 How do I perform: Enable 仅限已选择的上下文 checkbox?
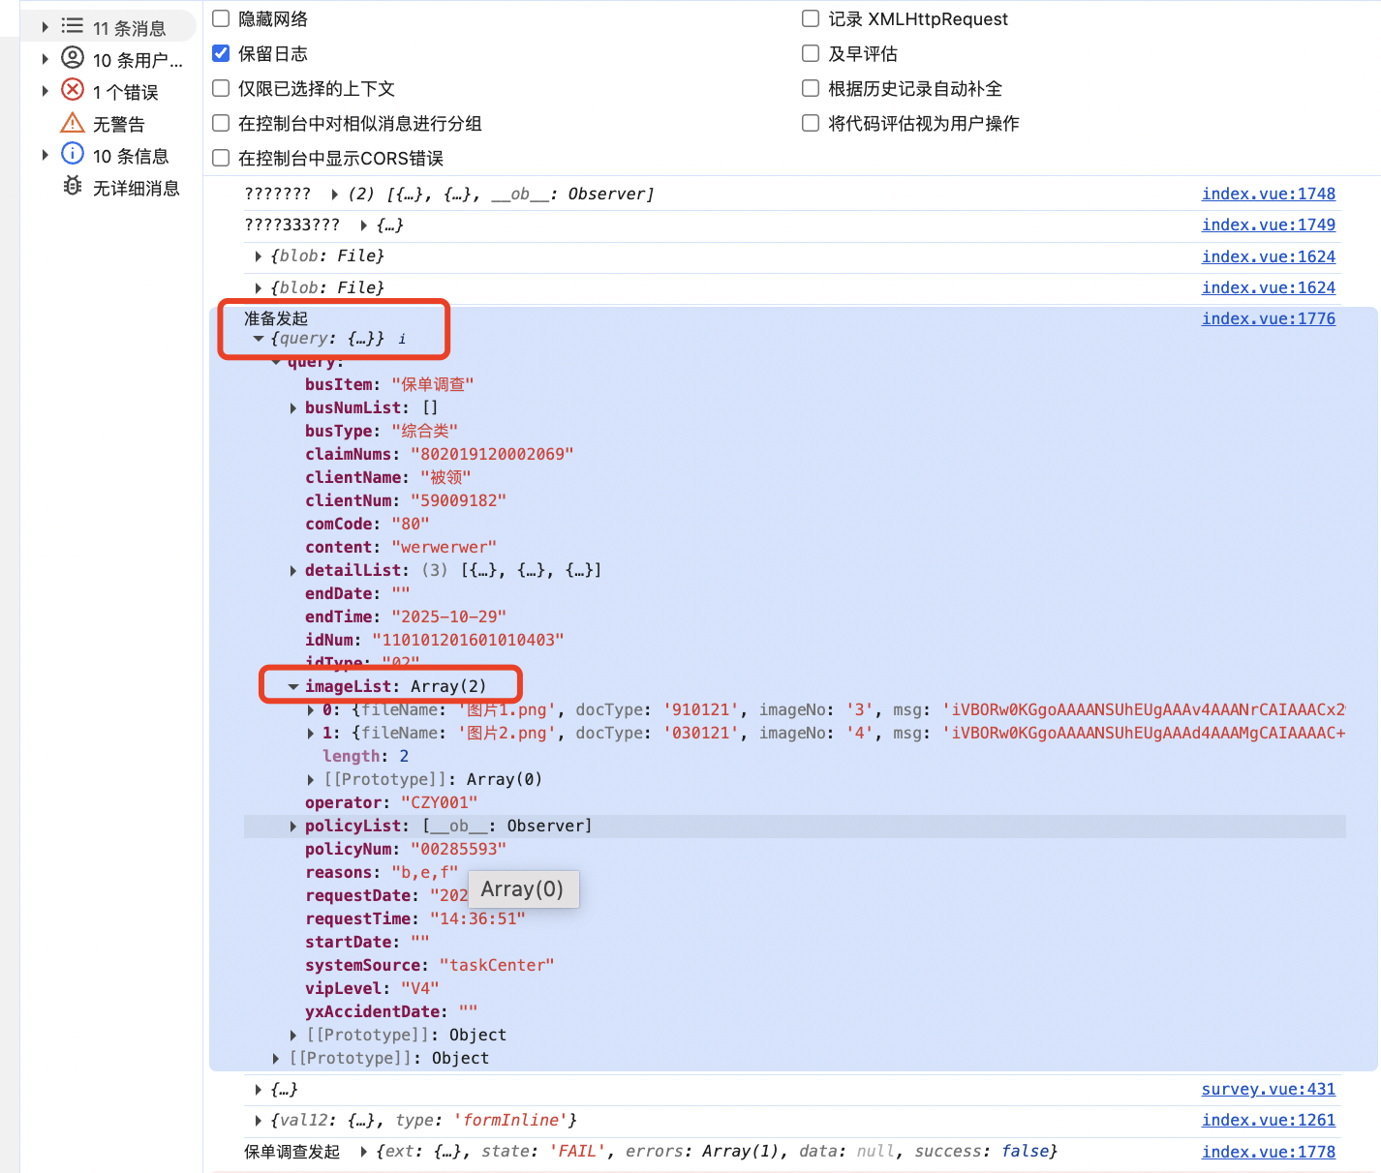click(x=221, y=88)
